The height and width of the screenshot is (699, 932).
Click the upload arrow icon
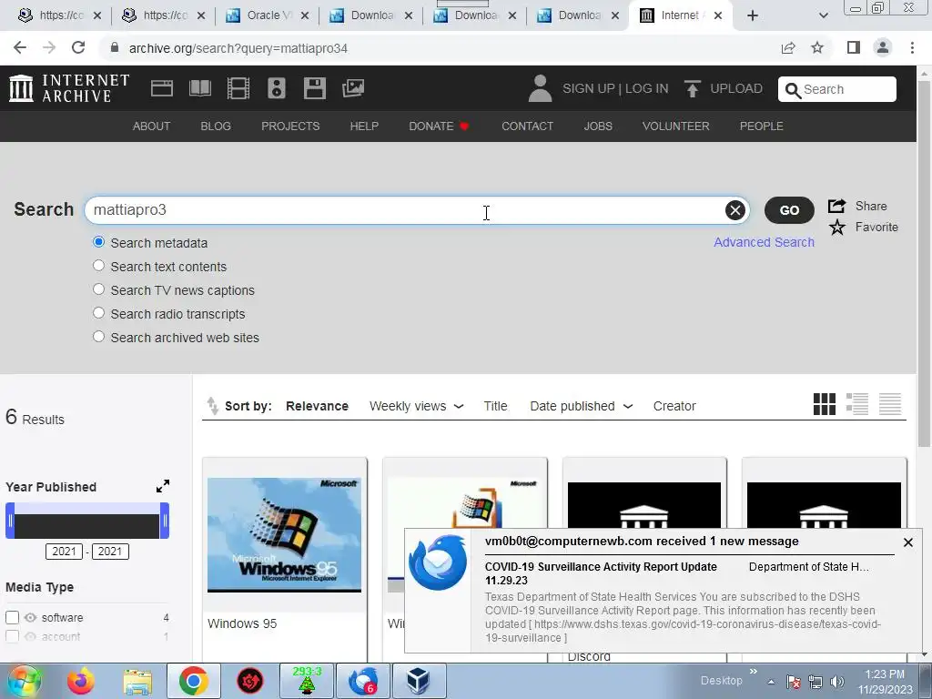point(692,88)
